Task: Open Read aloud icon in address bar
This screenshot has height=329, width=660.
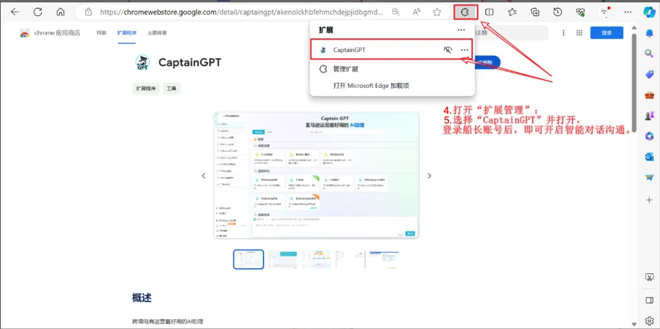Action: pos(417,12)
